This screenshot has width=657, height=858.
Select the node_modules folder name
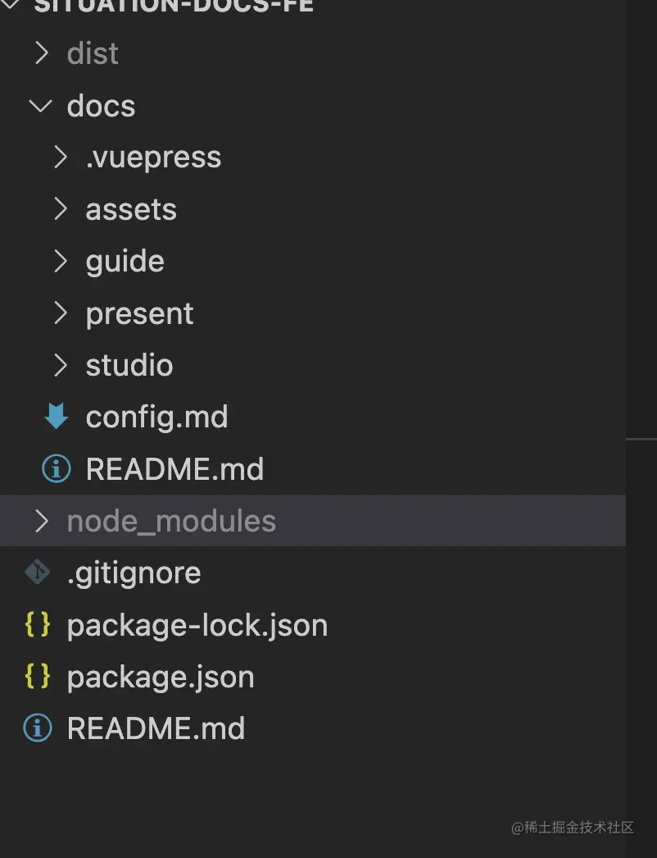pos(171,521)
